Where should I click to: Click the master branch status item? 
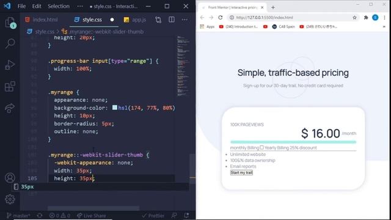(18, 216)
